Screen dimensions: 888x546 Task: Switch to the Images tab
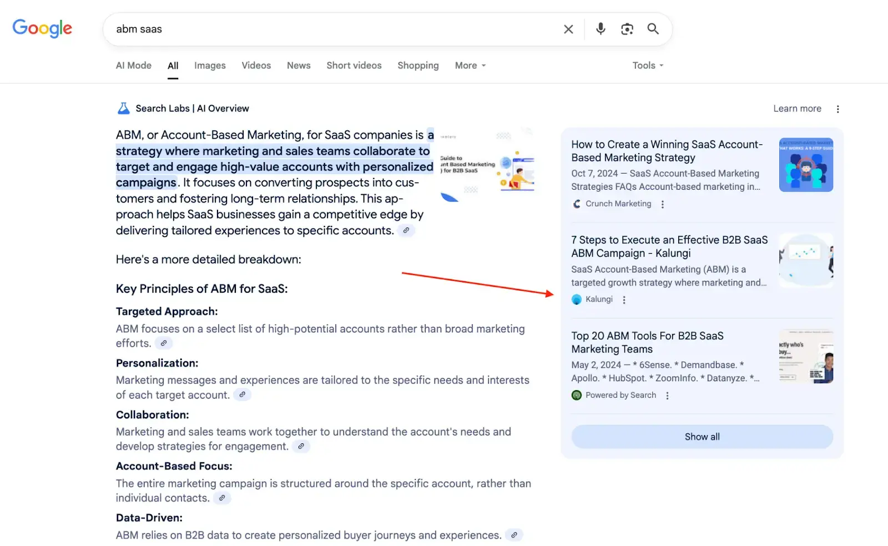[210, 65]
